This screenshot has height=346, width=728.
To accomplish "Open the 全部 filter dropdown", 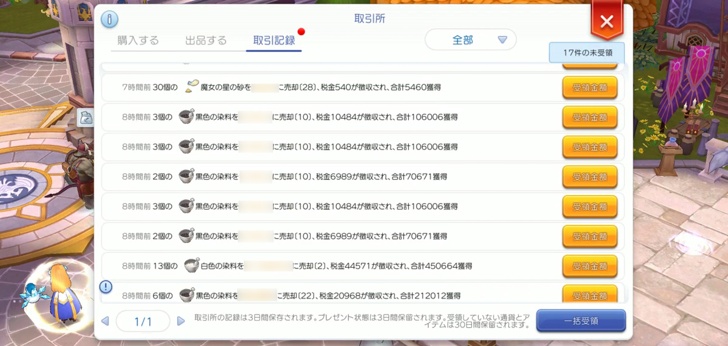I will (470, 40).
